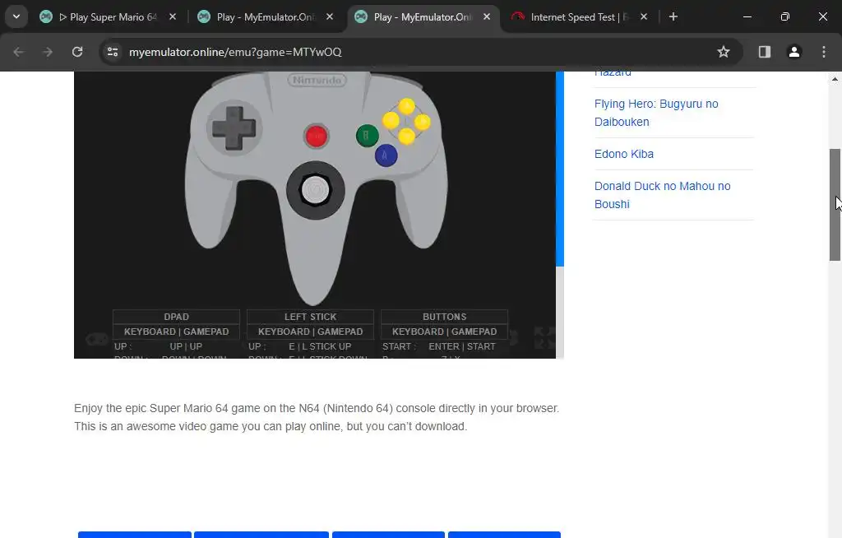Close the Play Super Mario 64 tab
The width and height of the screenshot is (842, 538).
[x=173, y=16]
